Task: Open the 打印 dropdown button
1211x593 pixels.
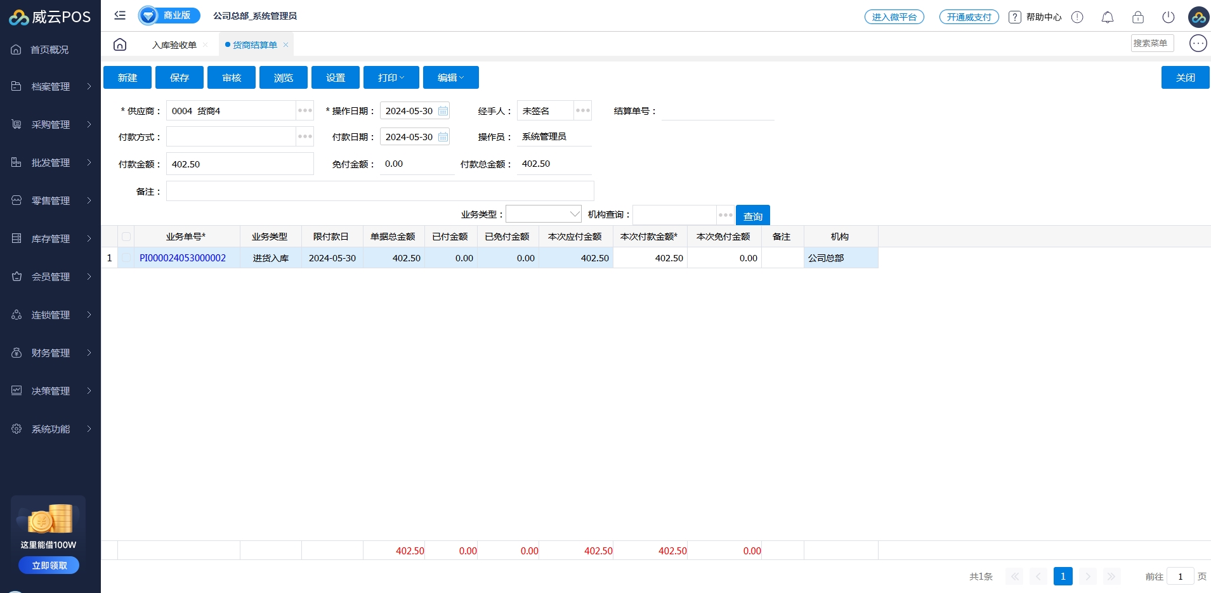Action: coord(391,77)
